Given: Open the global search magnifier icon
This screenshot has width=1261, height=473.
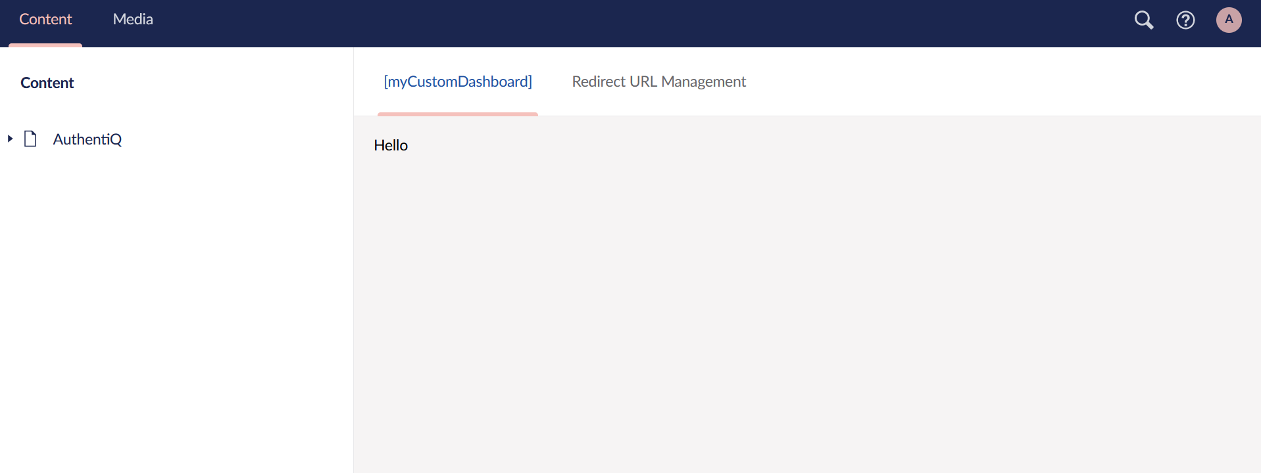Looking at the screenshot, I should click(1144, 20).
